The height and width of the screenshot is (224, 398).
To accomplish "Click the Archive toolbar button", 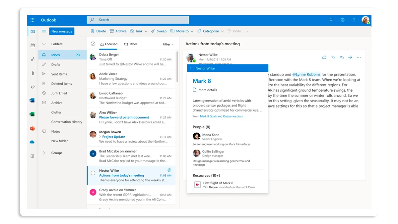I will [x=118, y=31].
